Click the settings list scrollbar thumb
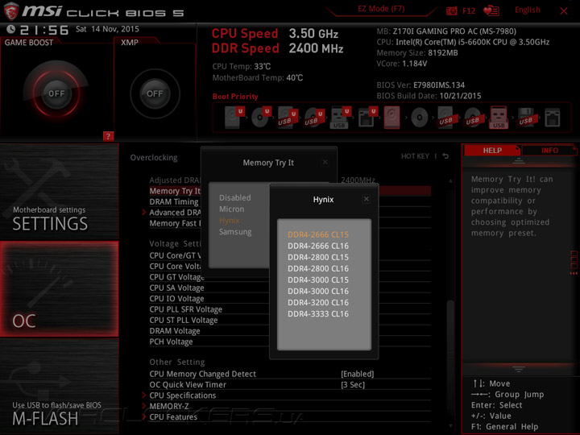Image resolution: width=580 pixels, height=435 pixels. pyautogui.click(x=450, y=355)
